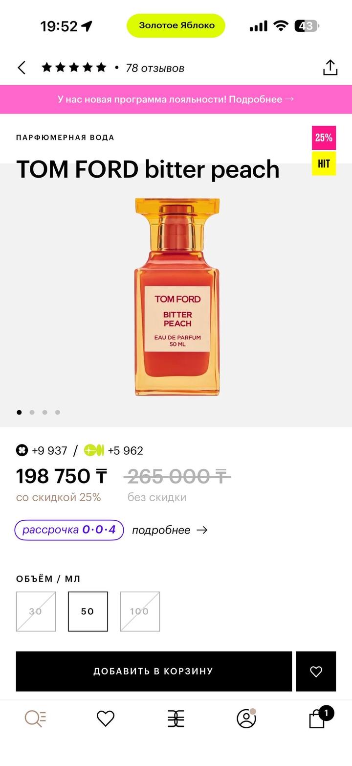Open the search tab in bottom bar
The width and height of the screenshot is (352, 766).
click(x=35, y=718)
